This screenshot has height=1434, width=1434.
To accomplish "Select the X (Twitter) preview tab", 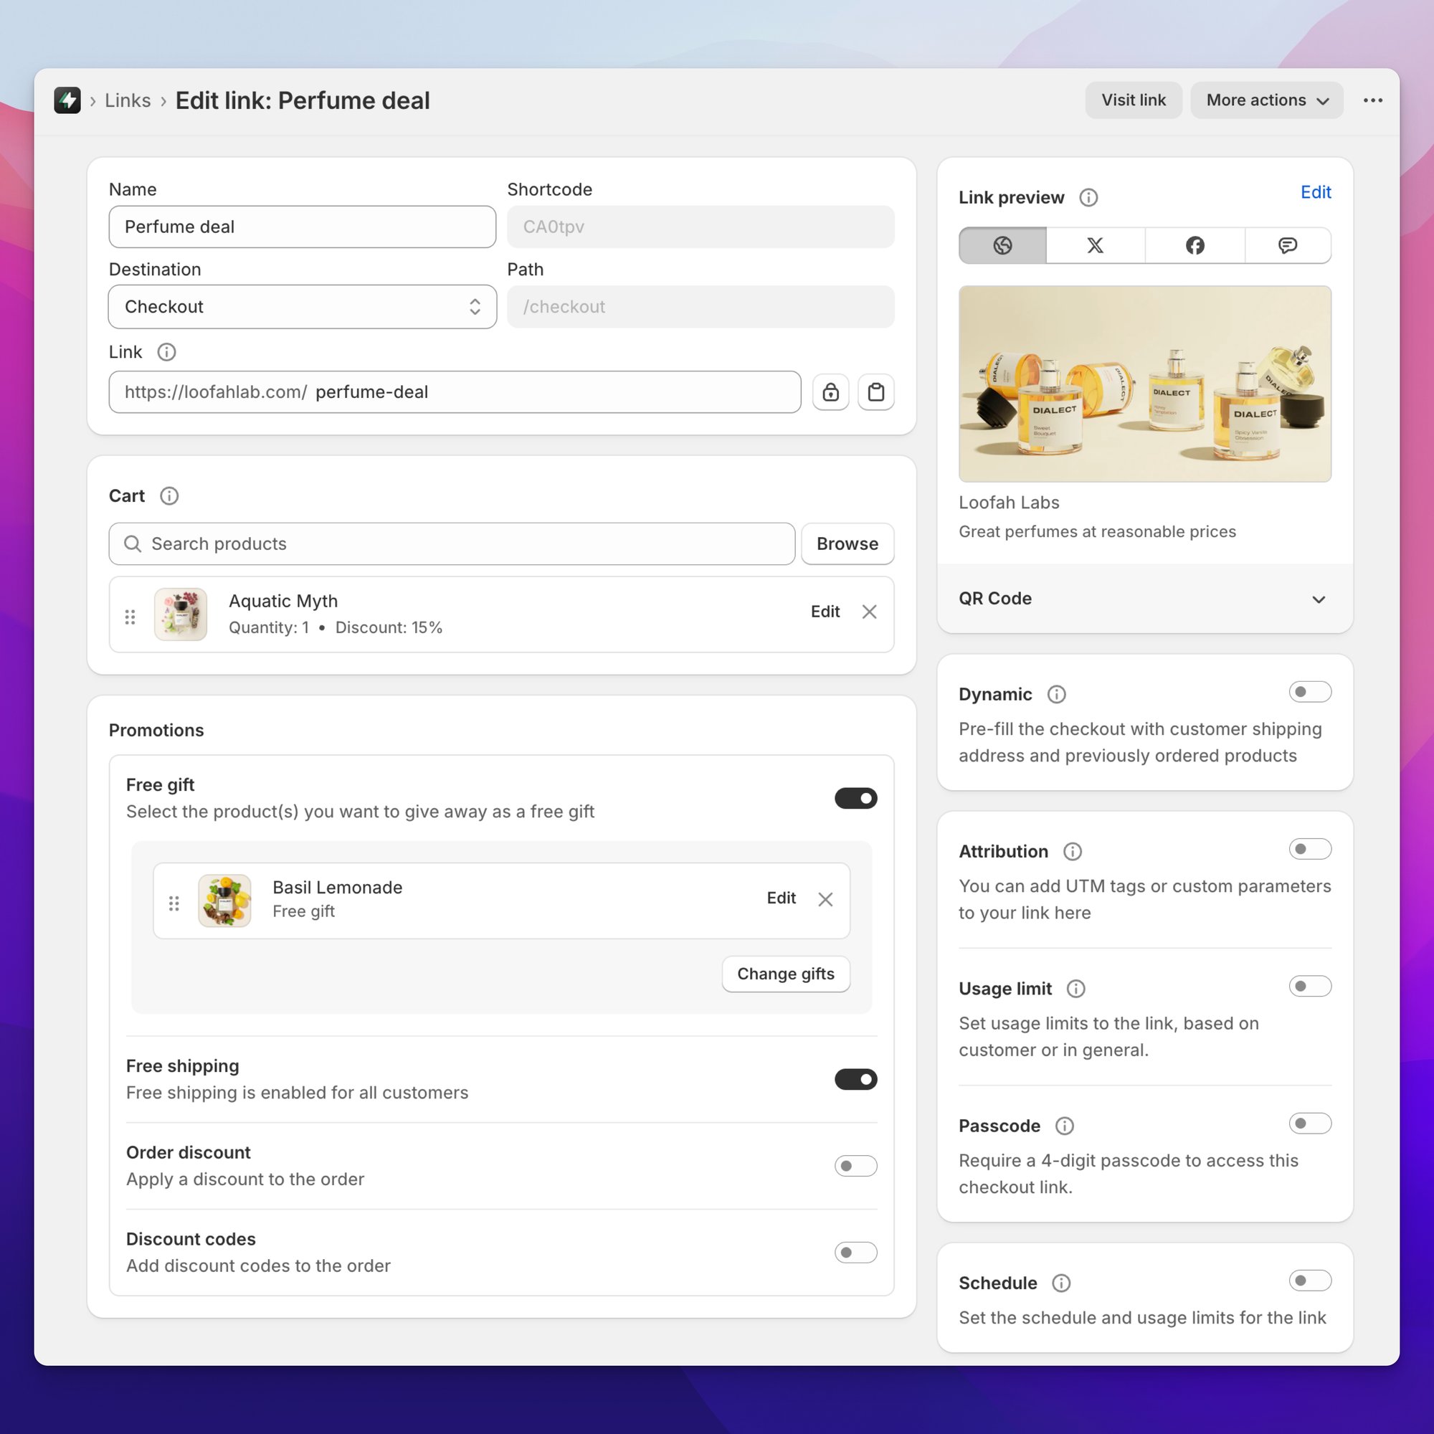I will click(1095, 246).
